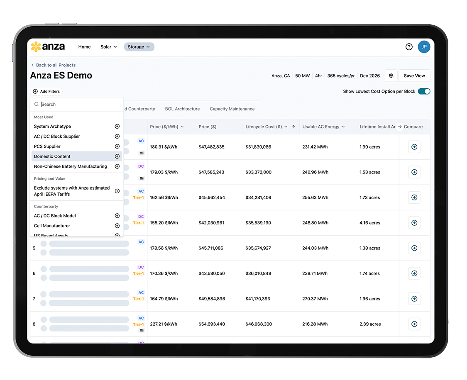Viewport: 467px width, 380px height.
Task: Add the Exclude IEEPA Tariffs filter plus icon
Action: 117,191
